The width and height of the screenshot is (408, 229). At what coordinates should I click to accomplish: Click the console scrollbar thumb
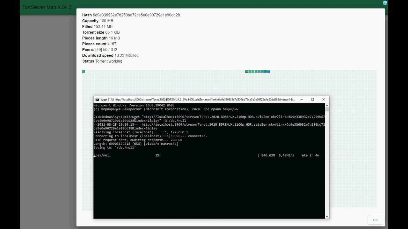tap(327, 109)
